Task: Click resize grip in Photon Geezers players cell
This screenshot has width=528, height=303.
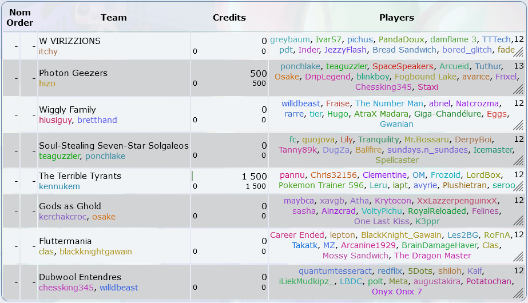Action: click(x=519, y=89)
